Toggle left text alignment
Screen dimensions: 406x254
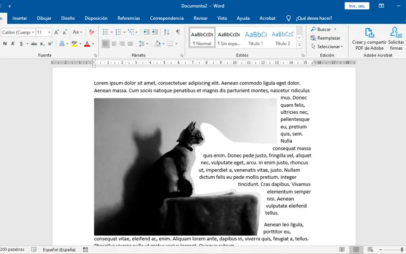[106, 44]
